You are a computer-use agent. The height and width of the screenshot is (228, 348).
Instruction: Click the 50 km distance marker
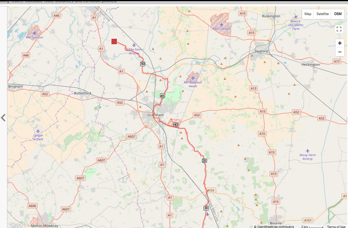pos(143,64)
